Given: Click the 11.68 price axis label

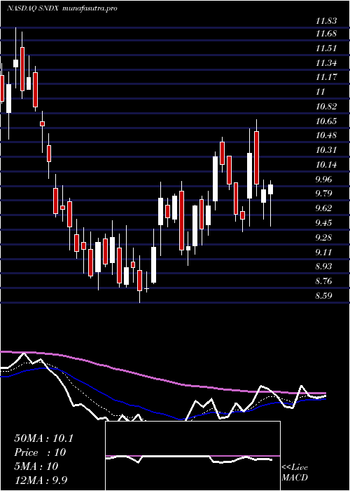Looking at the screenshot, I should pos(326,33).
